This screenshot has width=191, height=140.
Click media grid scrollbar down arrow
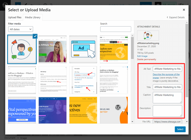132,121
